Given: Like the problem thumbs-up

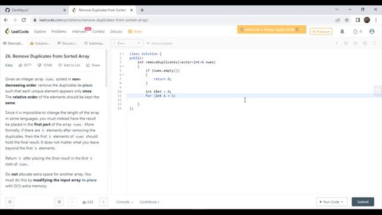Looking at the screenshot, I should click(20, 65).
